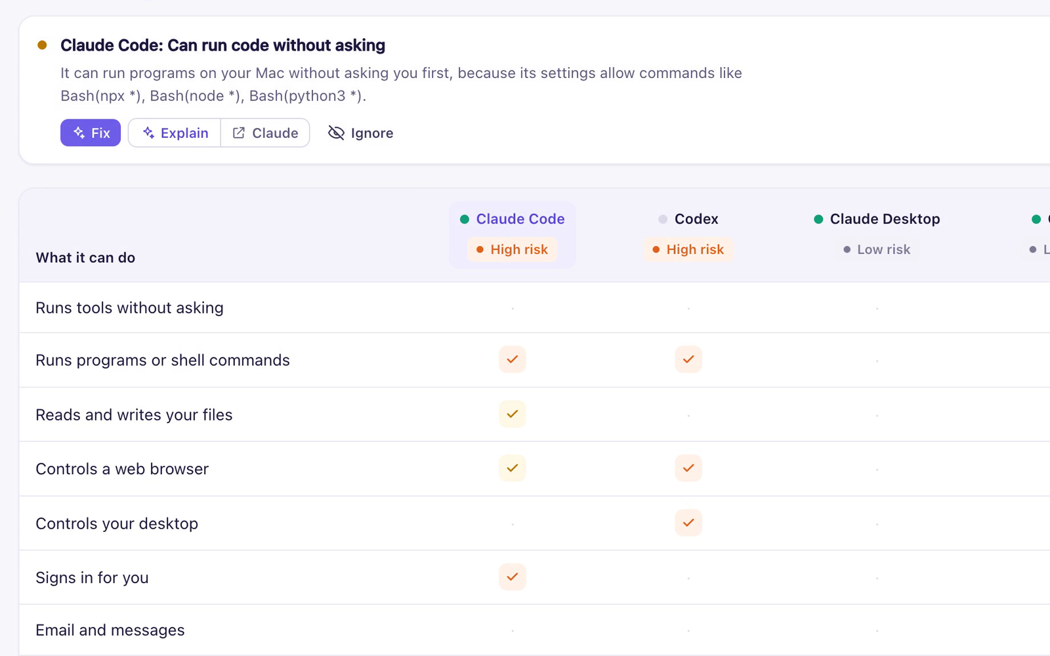Open the issue in Claude

coord(265,133)
